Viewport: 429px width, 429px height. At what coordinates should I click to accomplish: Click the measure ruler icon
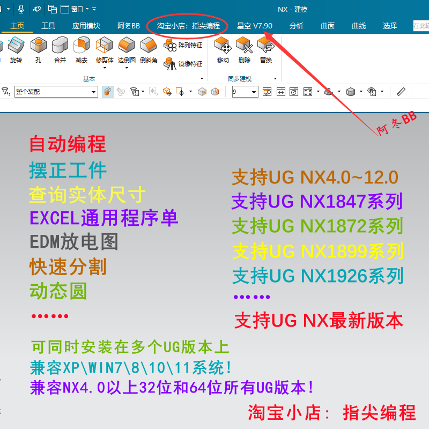[401, 92]
